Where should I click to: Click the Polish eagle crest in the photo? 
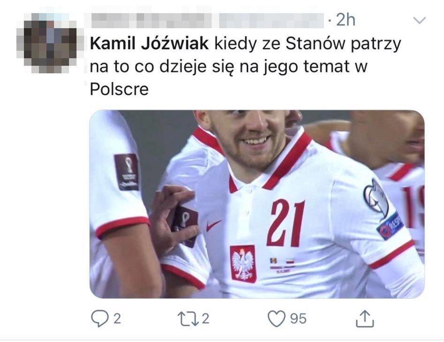point(243,264)
